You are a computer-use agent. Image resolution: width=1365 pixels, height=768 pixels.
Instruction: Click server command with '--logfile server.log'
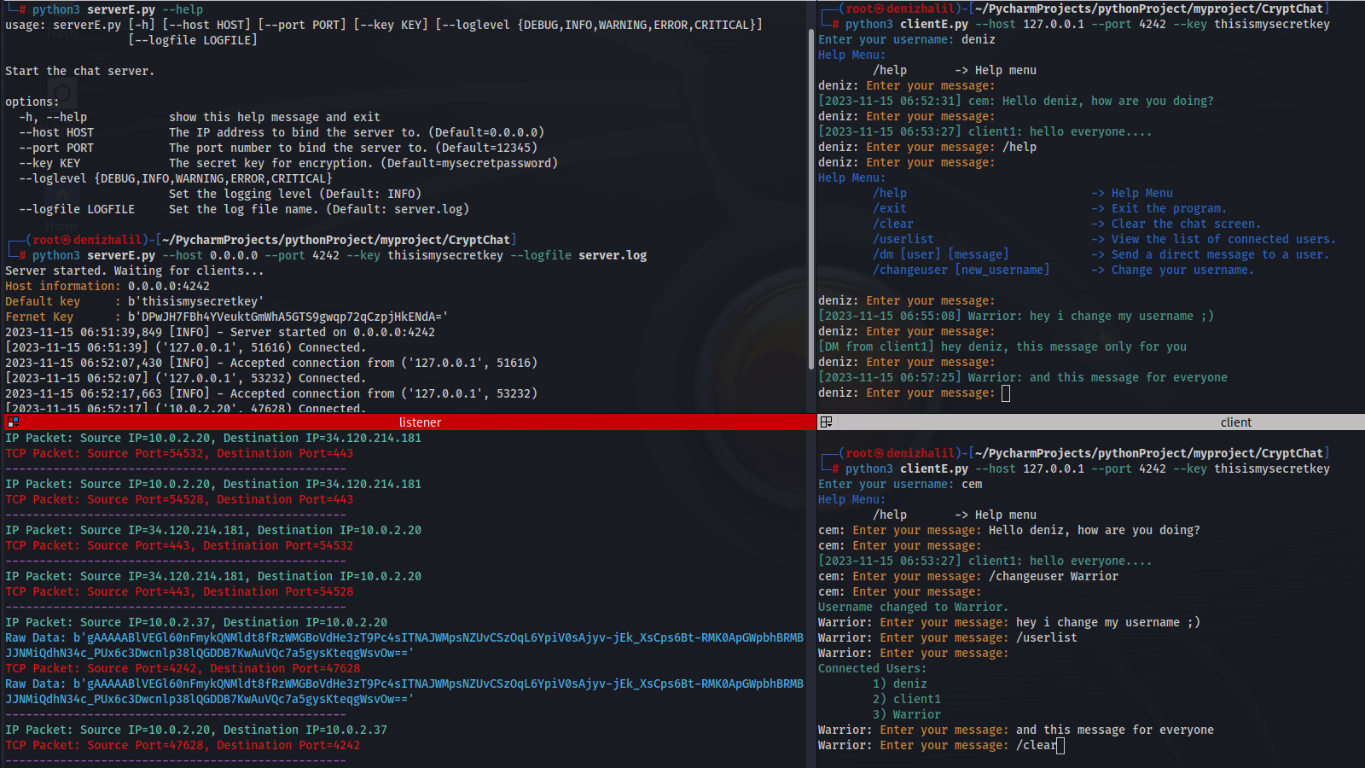(x=340, y=256)
